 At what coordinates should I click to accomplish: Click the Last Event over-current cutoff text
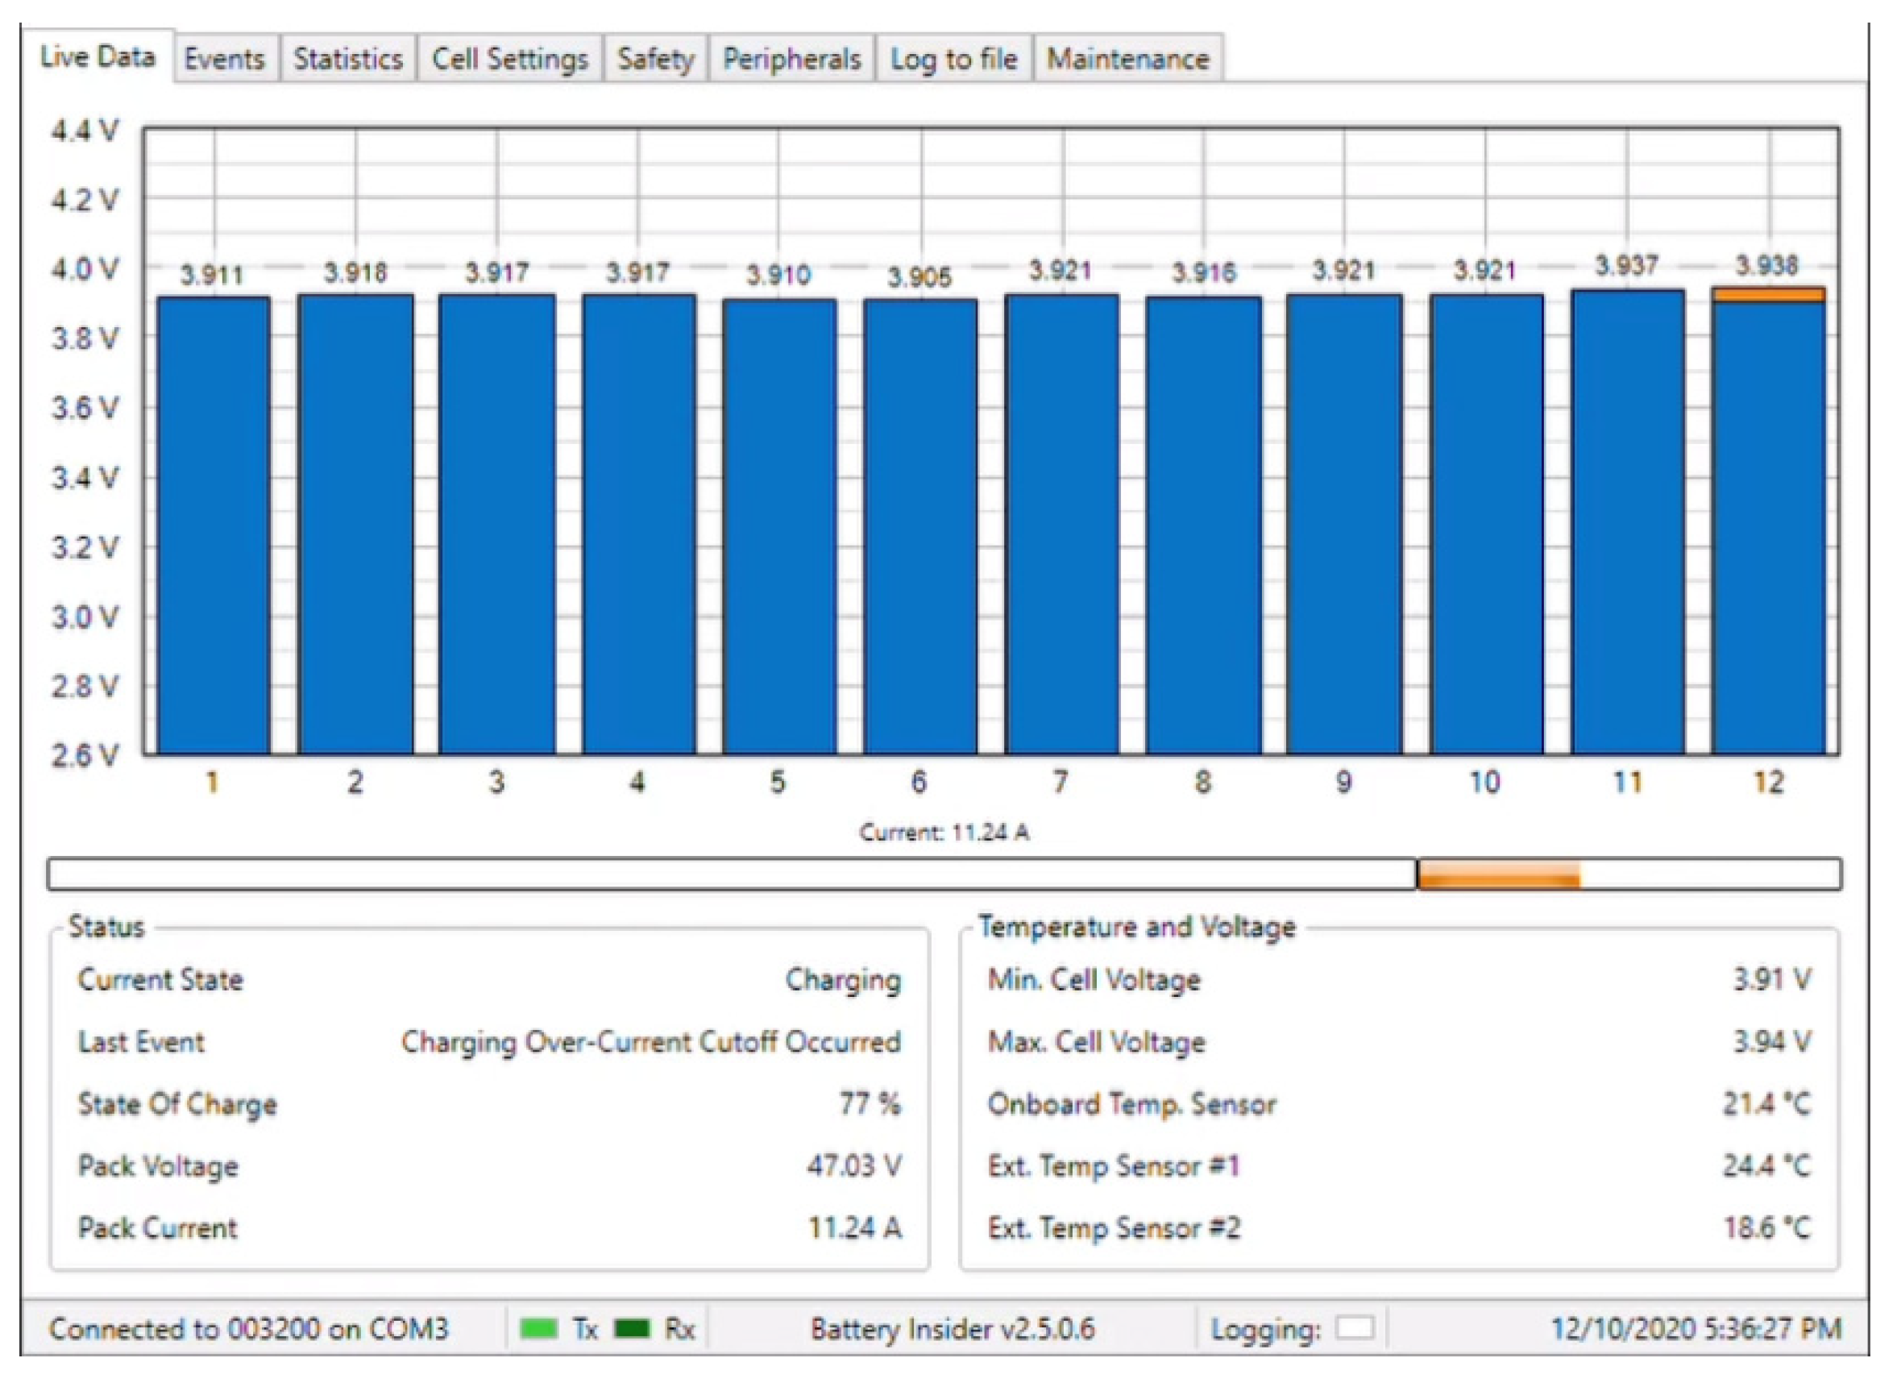click(x=650, y=1042)
